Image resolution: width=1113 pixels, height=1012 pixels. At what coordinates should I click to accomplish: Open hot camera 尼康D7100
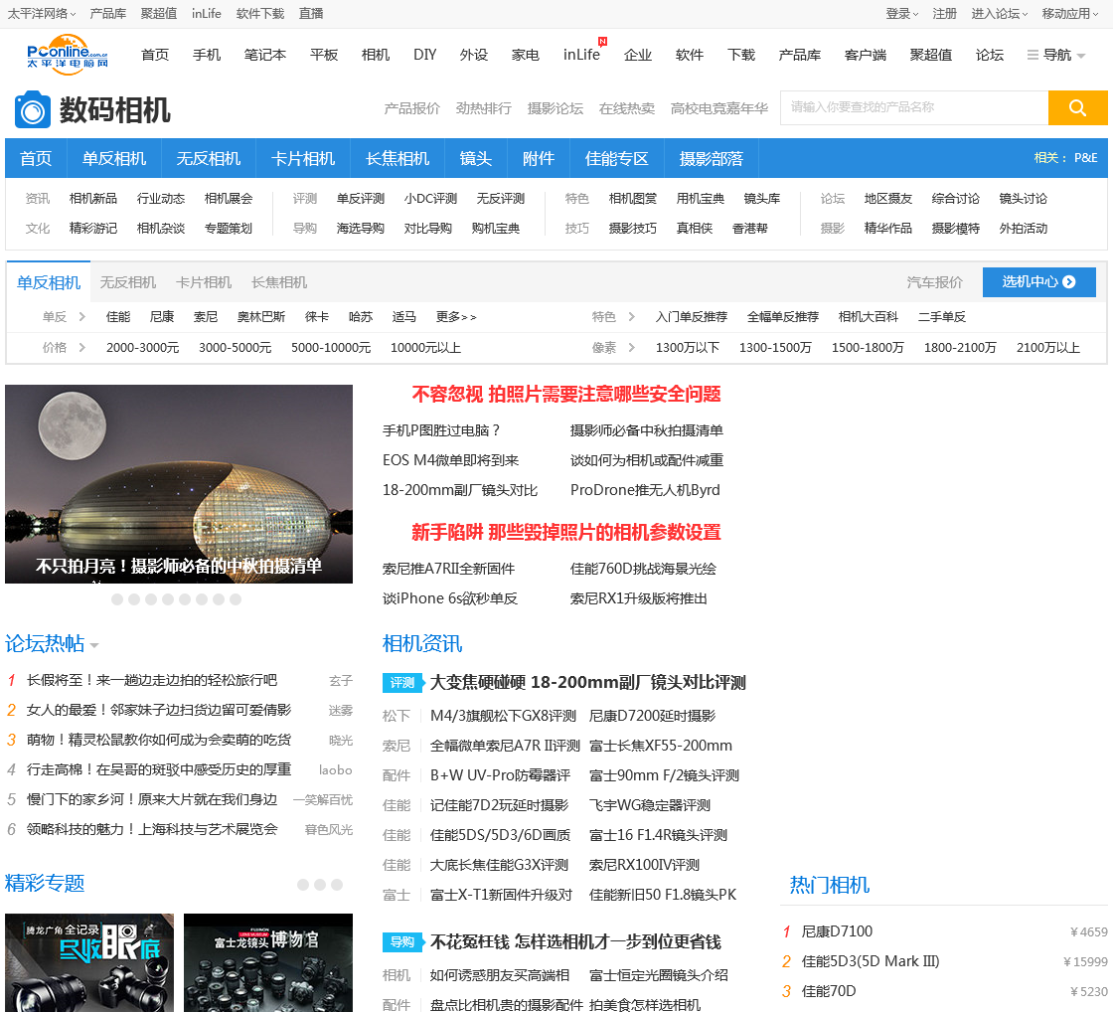coord(837,931)
